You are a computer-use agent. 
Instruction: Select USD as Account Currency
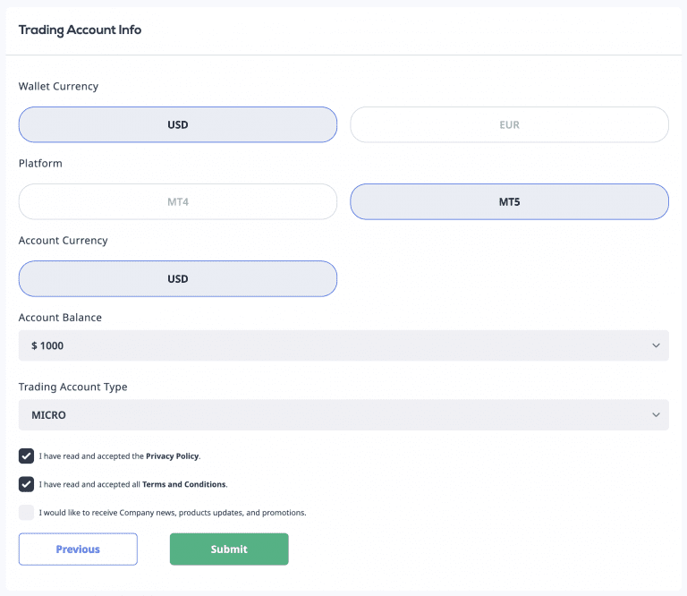(x=178, y=278)
